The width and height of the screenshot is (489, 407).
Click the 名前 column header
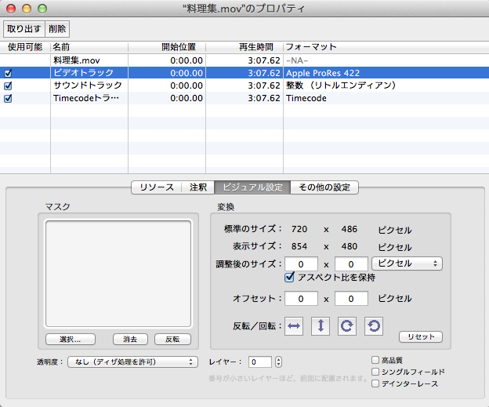point(89,47)
